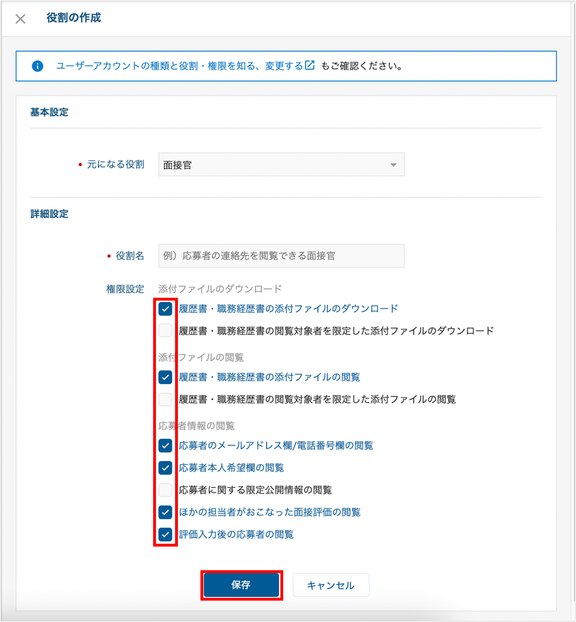Viewport: 576px width, 622px height.
Task: Close the 役割の作成 dialog with the X icon
Action: (20, 19)
